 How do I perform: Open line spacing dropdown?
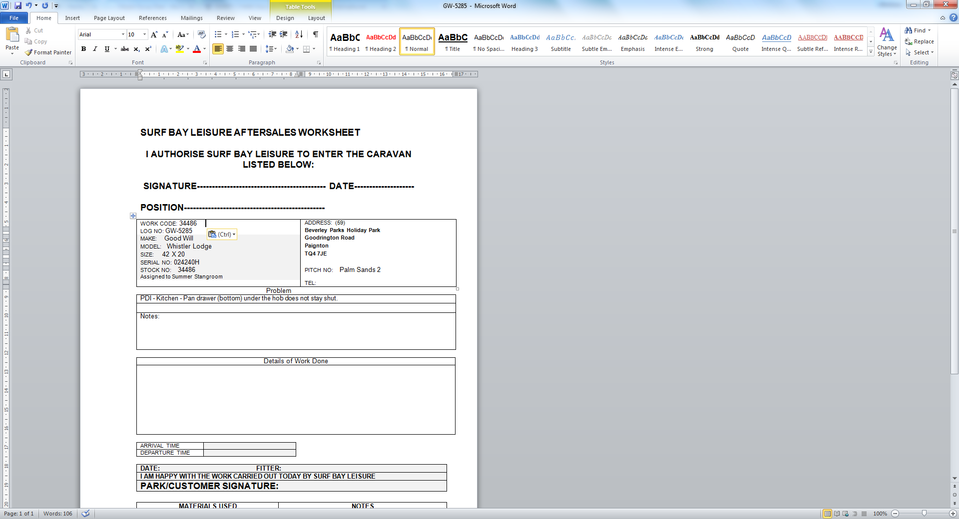click(x=271, y=49)
